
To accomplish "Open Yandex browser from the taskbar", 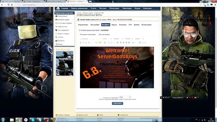I will [26, 120].
